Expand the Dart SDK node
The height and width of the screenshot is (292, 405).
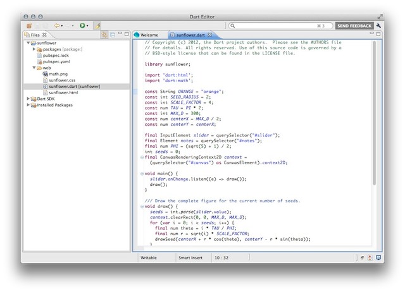pos(28,99)
